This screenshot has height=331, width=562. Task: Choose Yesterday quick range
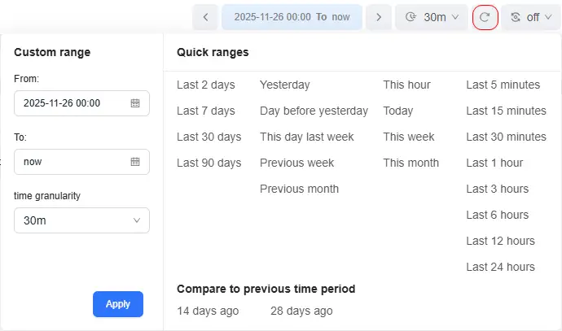(x=284, y=85)
